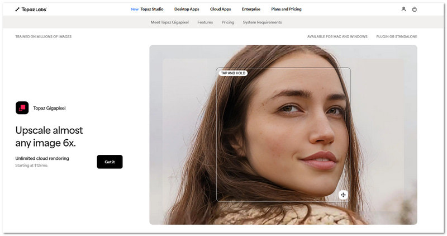This screenshot has width=447, height=236.
Task: Click the Available for Mac and Windows text
Action: 337,37
